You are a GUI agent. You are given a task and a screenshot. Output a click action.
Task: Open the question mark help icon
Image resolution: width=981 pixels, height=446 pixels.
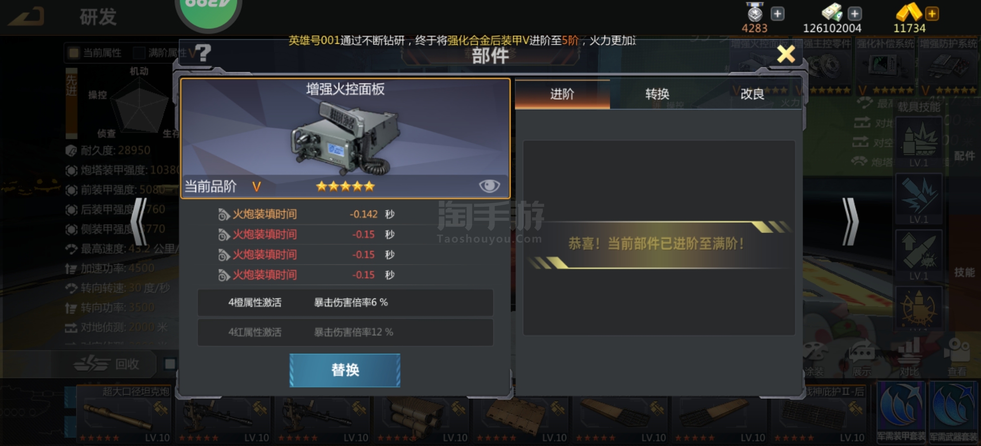[203, 53]
